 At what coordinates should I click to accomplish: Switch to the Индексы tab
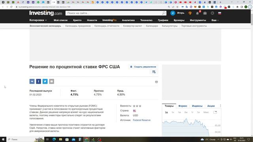tap(197, 106)
